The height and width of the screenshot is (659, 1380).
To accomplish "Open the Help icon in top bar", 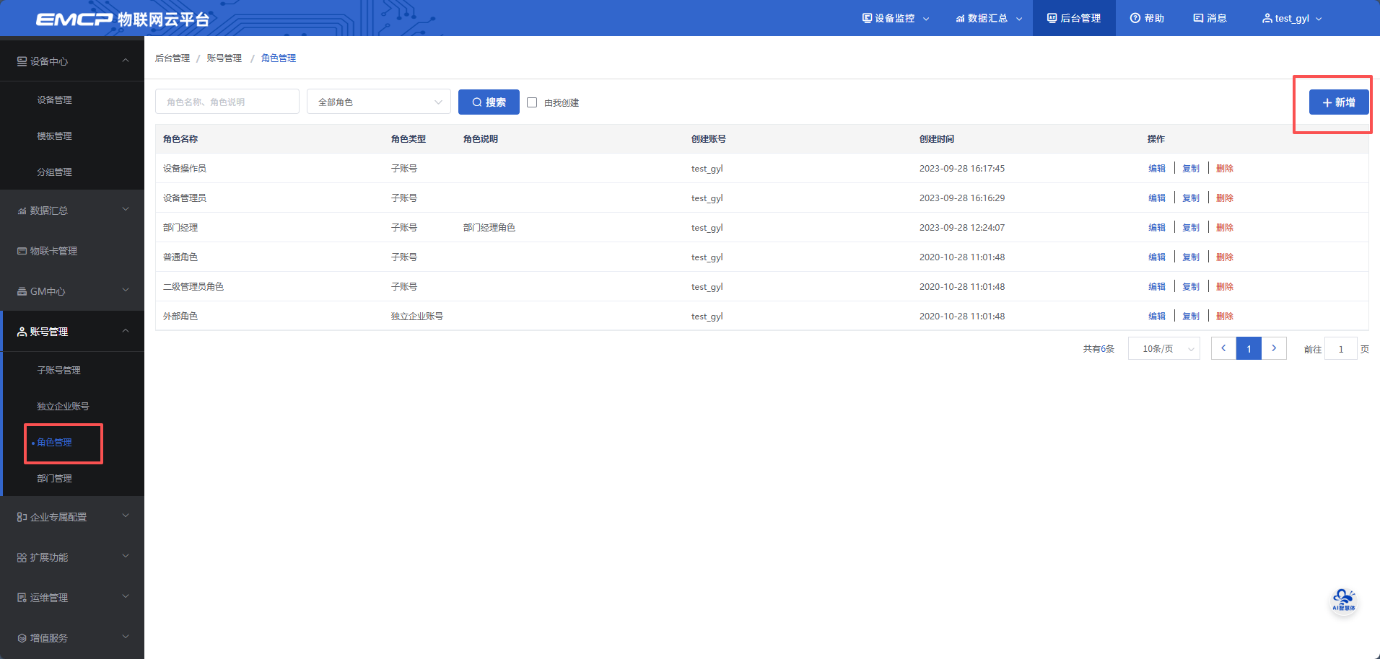I will tap(1146, 18).
